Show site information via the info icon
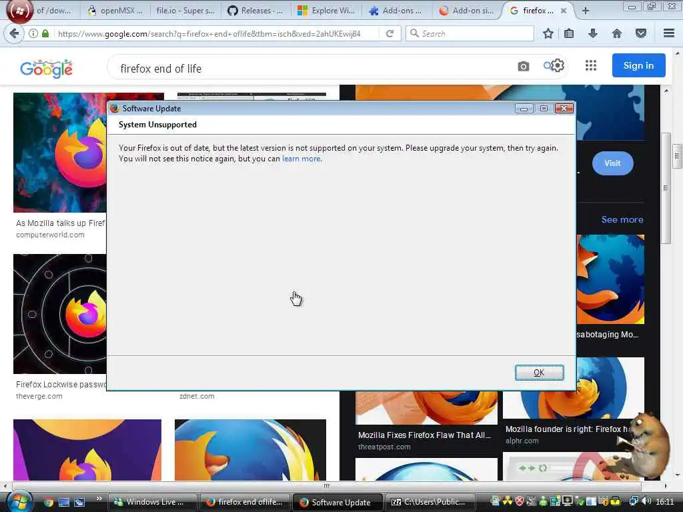The width and height of the screenshot is (683, 512). (33, 33)
